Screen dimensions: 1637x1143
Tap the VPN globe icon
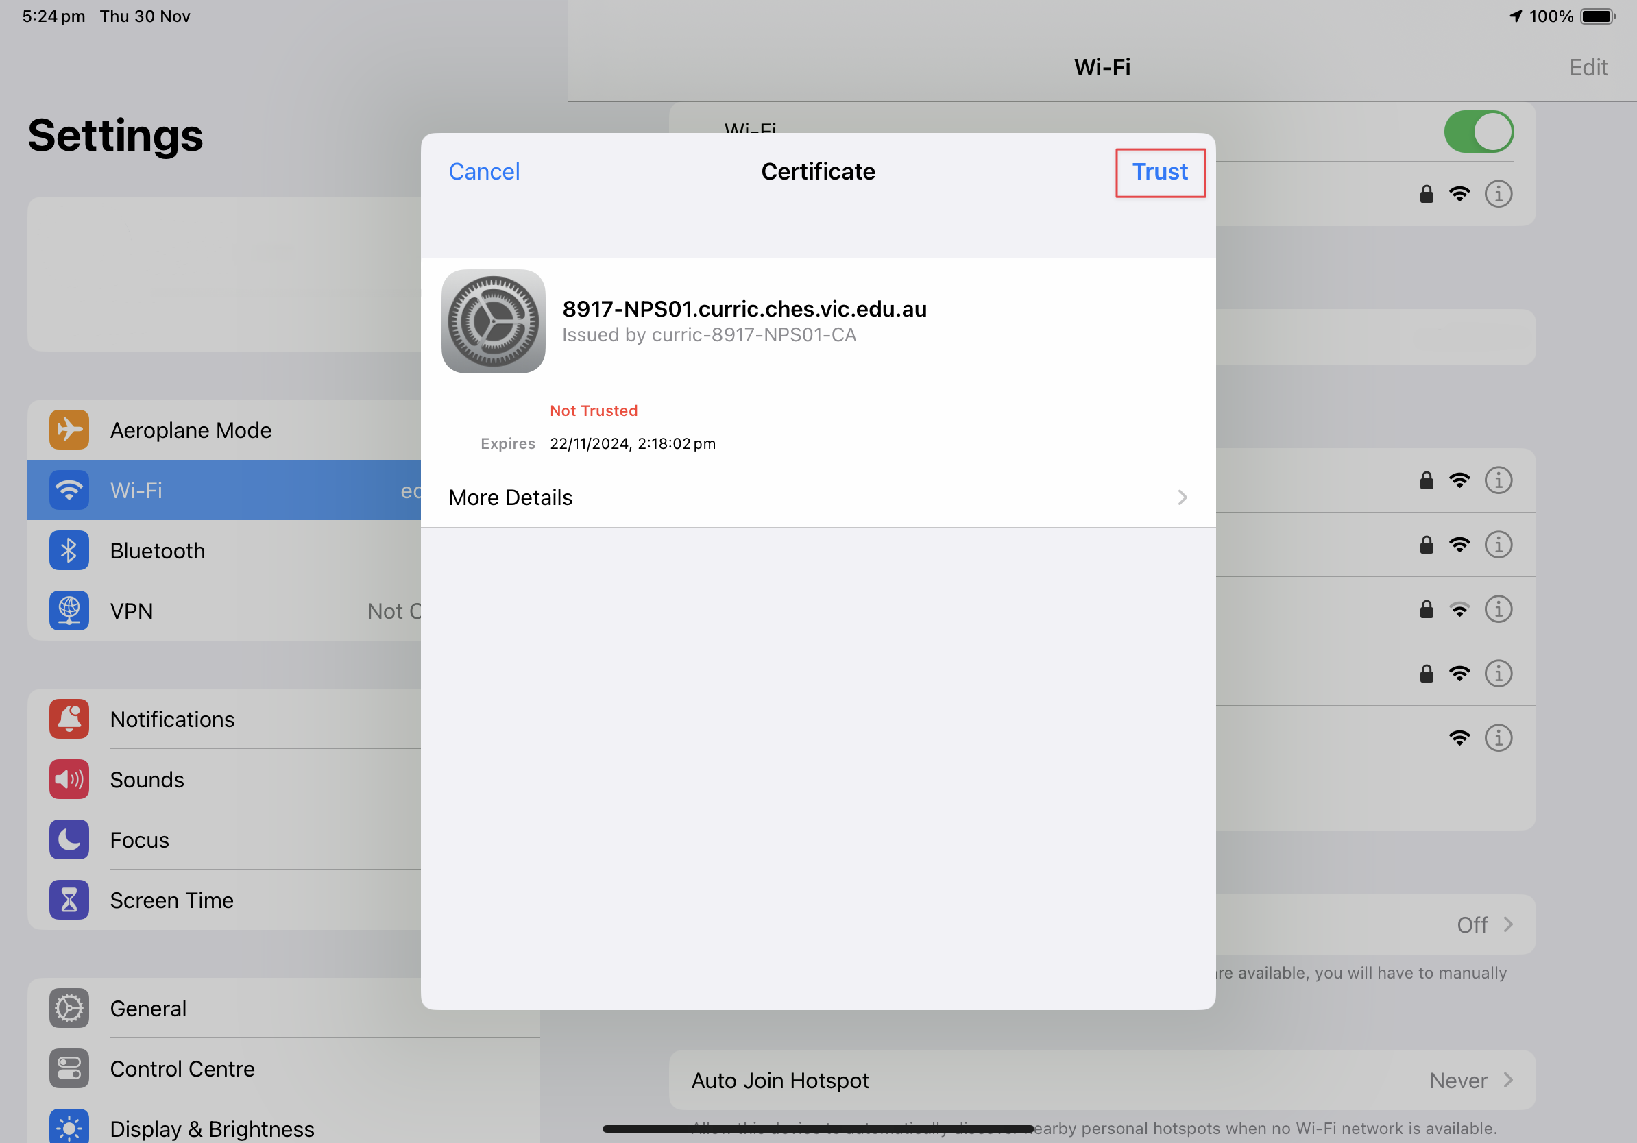(69, 611)
